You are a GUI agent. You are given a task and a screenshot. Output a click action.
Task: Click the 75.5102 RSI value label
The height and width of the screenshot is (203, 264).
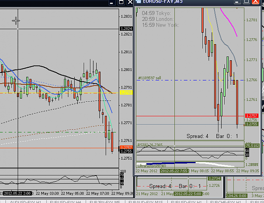tap(252, 146)
